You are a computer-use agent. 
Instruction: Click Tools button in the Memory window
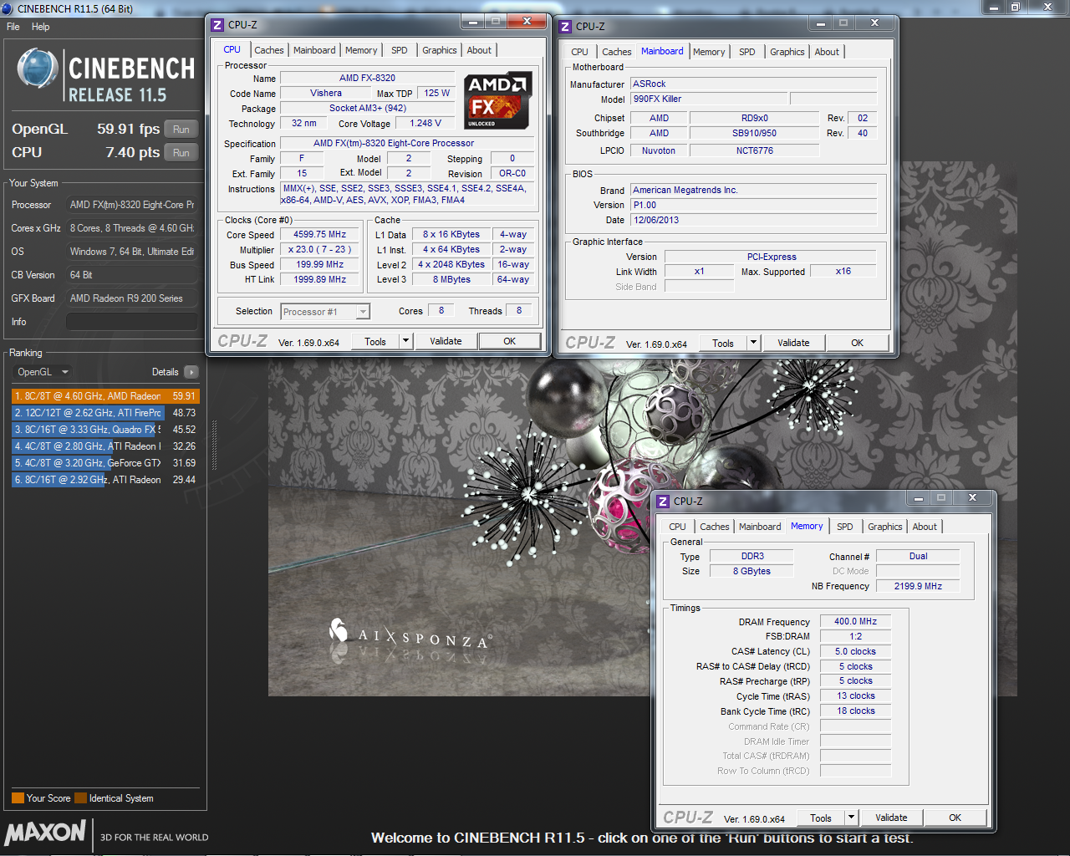[x=821, y=818]
